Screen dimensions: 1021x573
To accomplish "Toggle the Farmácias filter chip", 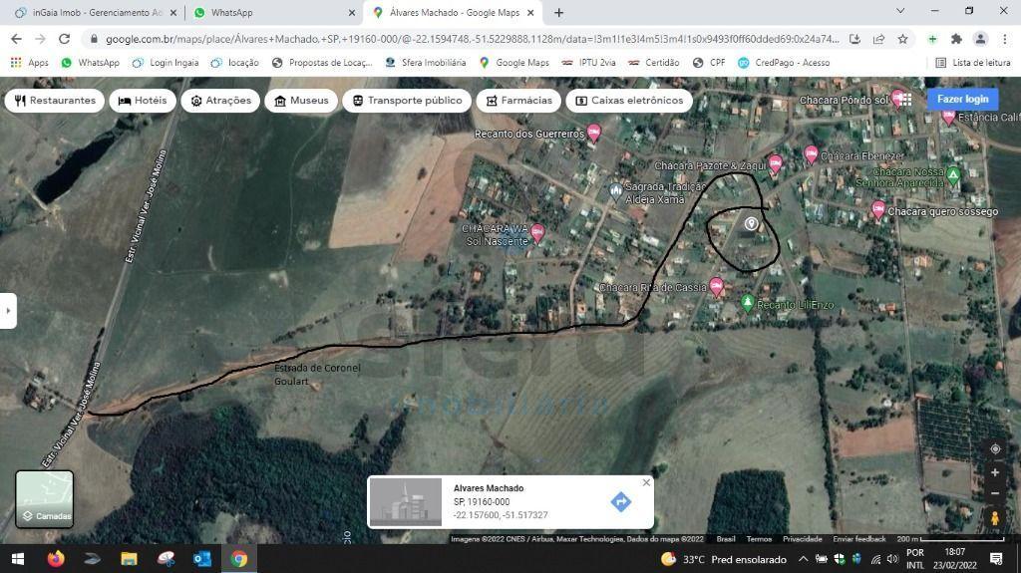I will (517, 101).
